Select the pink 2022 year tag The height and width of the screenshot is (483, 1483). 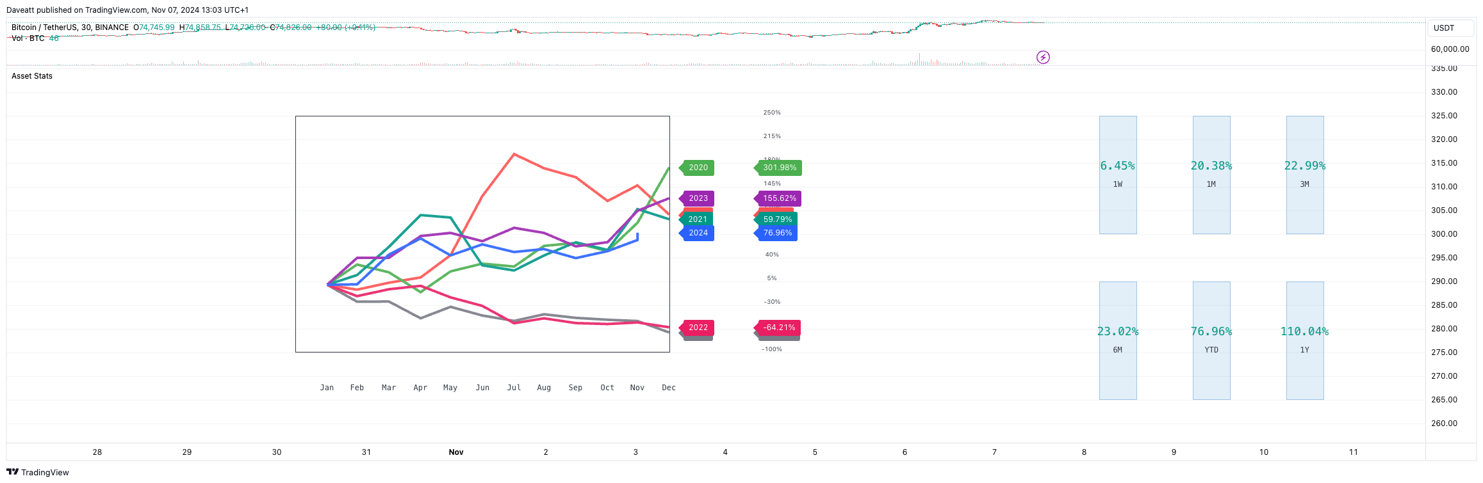click(x=696, y=328)
